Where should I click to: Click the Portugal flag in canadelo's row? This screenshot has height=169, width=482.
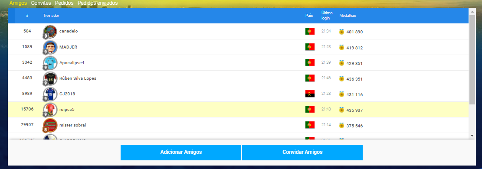(310, 31)
